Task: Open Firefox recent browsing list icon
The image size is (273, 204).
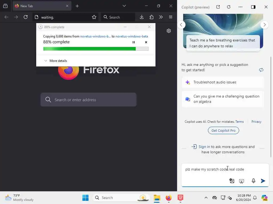Action: (5, 6)
